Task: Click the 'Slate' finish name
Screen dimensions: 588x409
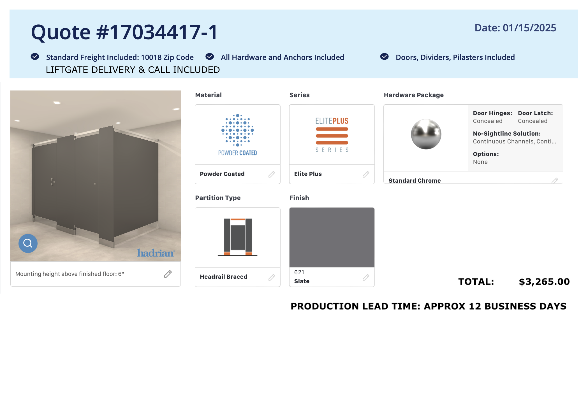Action: point(302,281)
